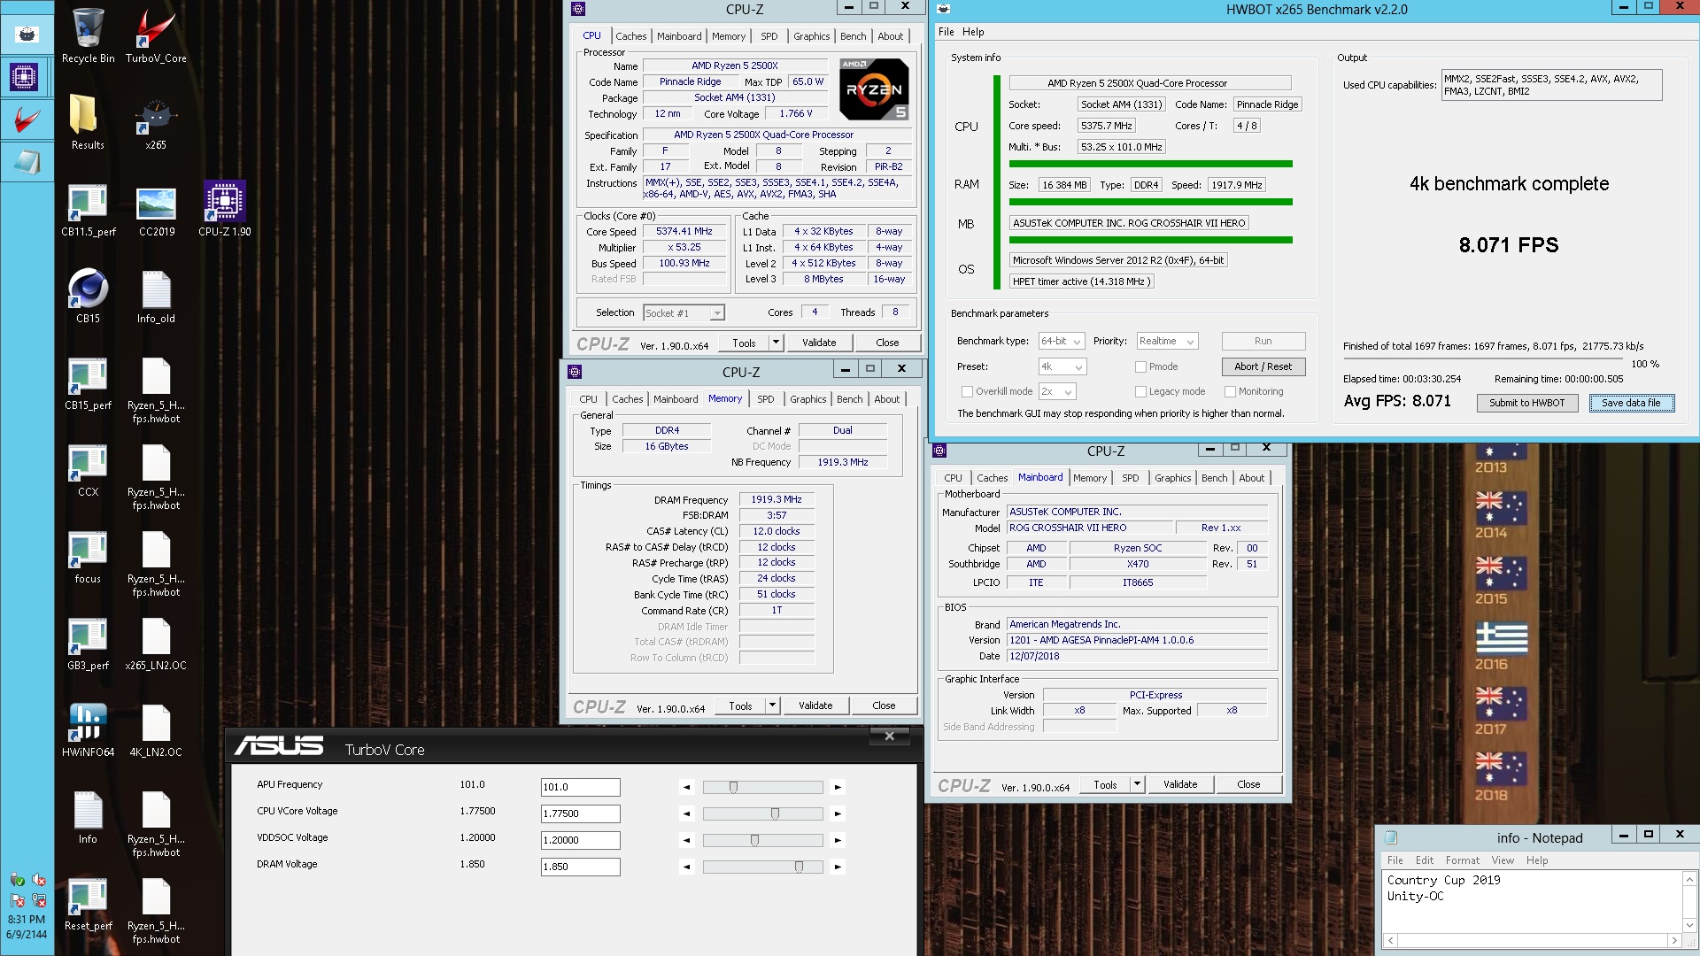Click the VDDSOC Voltage input field
Viewport: 1700px width, 956px height.
click(580, 840)
